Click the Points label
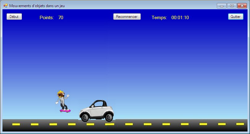250x134 pixels. click(46, 18)
